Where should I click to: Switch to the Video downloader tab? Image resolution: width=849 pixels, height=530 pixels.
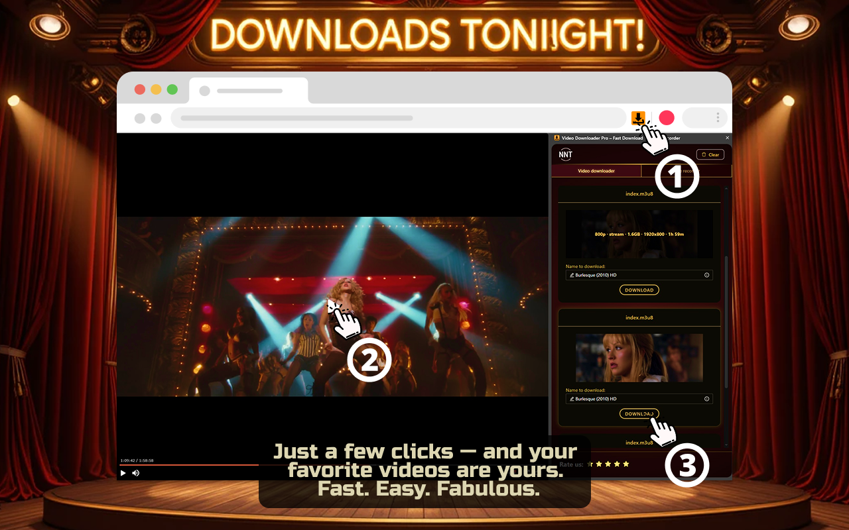click(596, 171)
